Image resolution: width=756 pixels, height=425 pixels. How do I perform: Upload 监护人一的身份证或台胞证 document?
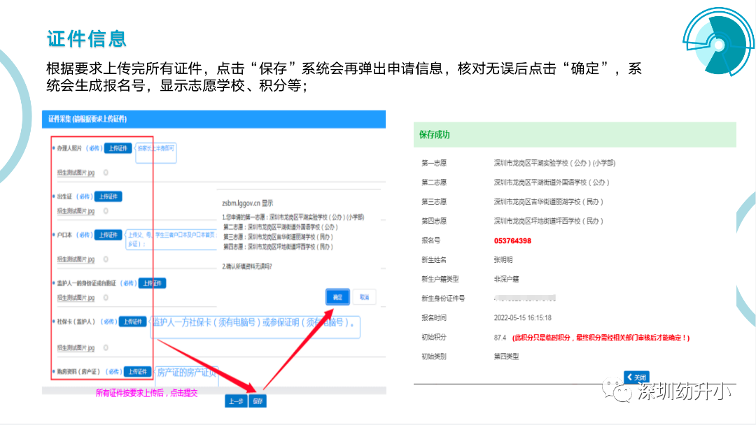[x=152, y=283]
